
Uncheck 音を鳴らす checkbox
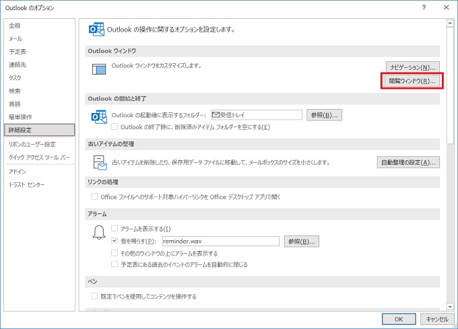point(115,241)
